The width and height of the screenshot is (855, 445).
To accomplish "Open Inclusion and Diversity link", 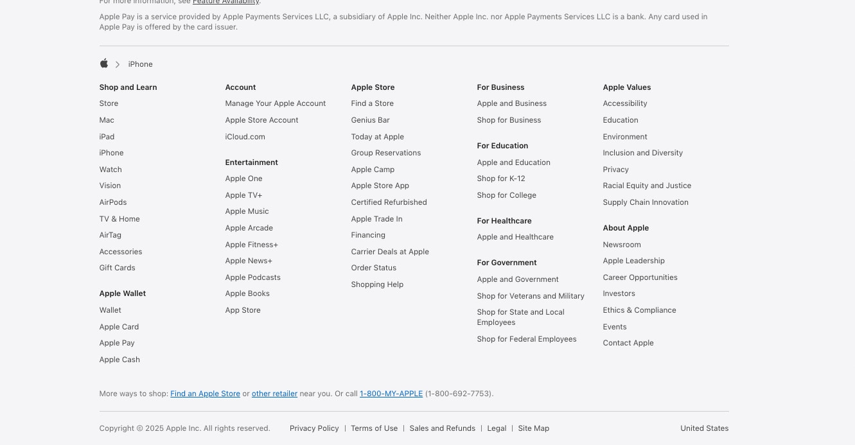I will coord(642,153).
